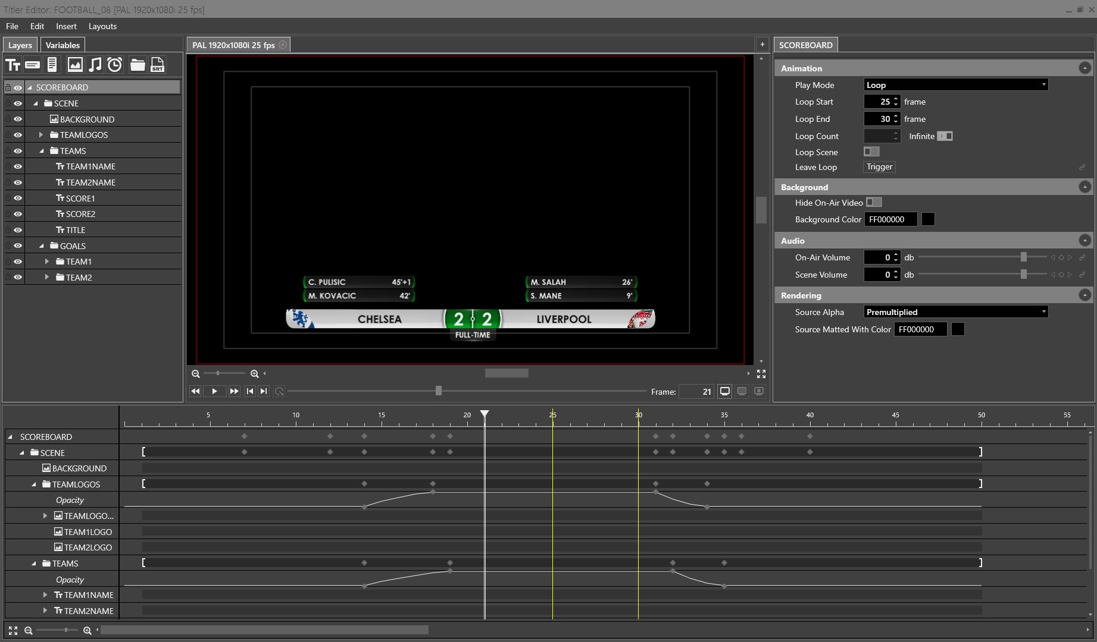1097x642 pixels.
Task: Insert a crawl ticker layer
Action: 33,65
